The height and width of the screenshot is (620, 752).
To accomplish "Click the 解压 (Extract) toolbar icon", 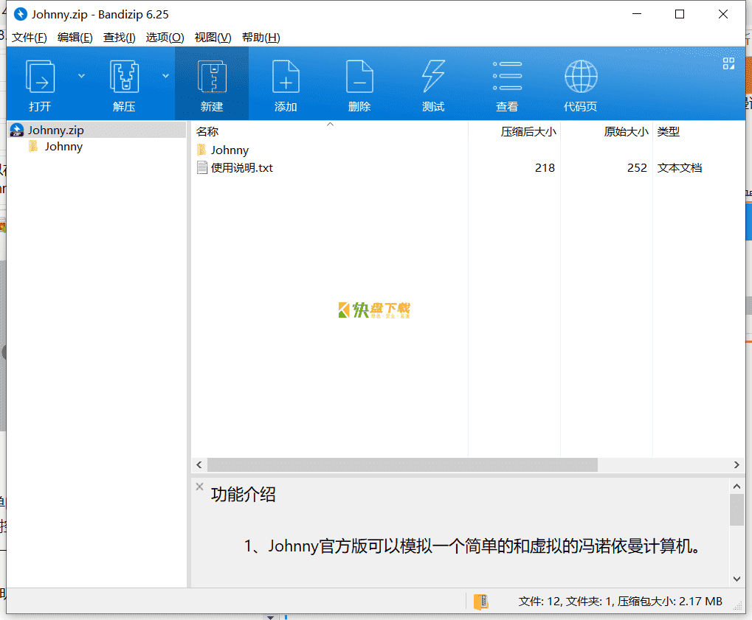I will point(124,77).
